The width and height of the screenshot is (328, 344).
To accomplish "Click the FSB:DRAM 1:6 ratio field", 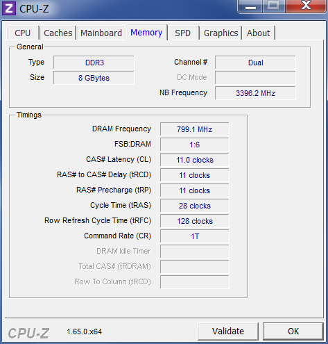I will 195,145.
